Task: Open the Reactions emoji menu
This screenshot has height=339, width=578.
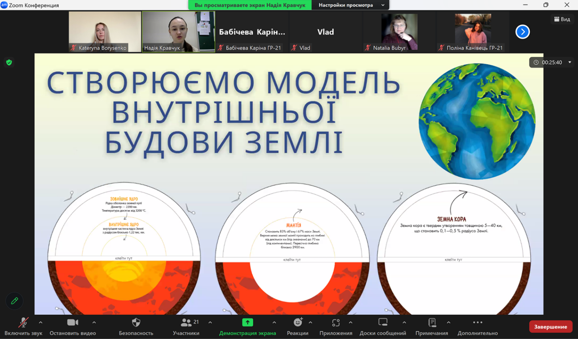Action: (x=298, y=323)
